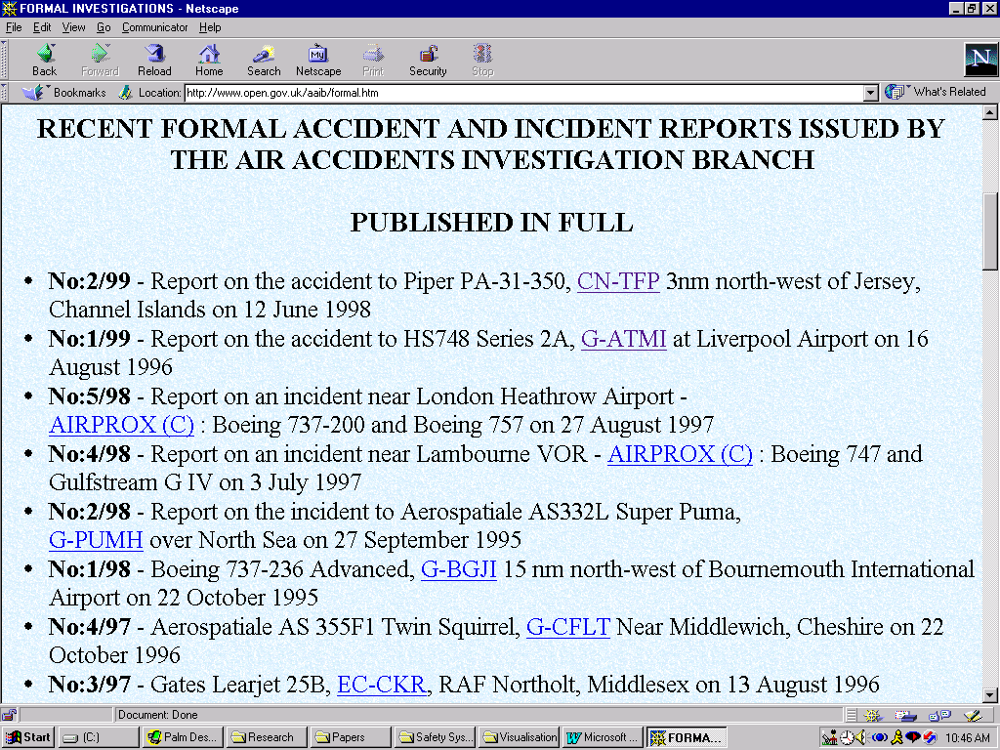Switch to the (C:) taskbar window
The width and height of the screenshot is (1000, 750).
[99, 738]
